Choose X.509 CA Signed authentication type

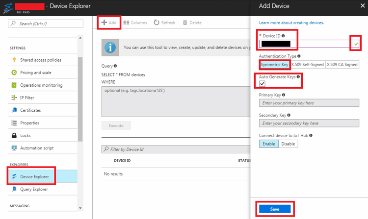342,65
